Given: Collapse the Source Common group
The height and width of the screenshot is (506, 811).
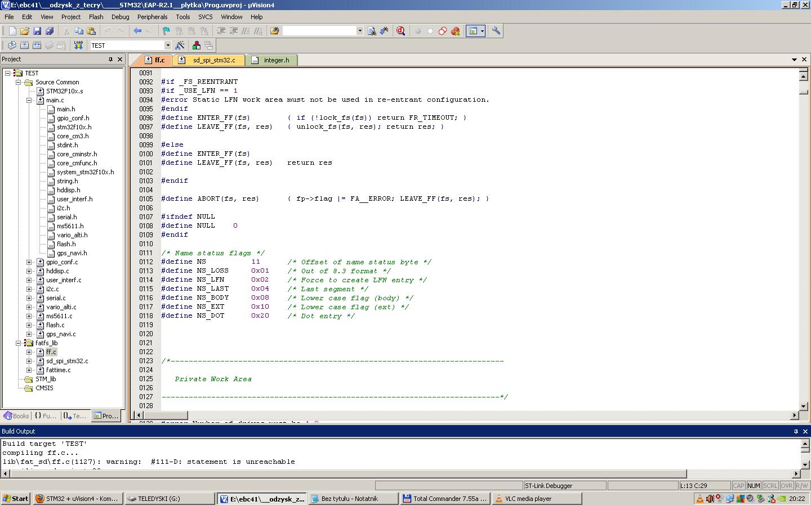Looking at the screenshot, I should click(18, 82).
